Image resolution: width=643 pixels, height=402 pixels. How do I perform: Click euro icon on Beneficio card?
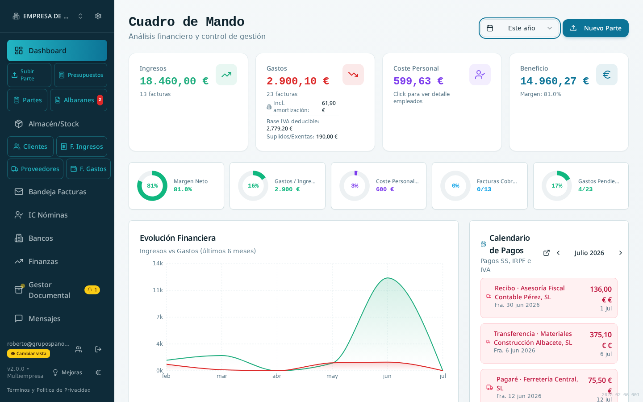point(607,75)
